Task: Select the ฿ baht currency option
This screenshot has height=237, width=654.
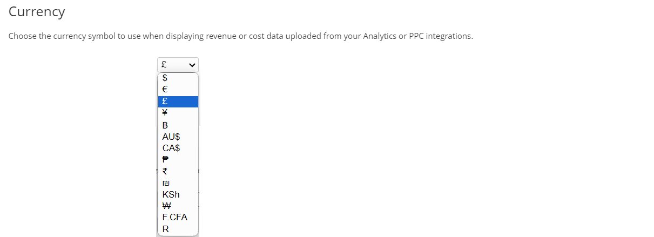Action: pyautogui.click(x=177, y=125)
